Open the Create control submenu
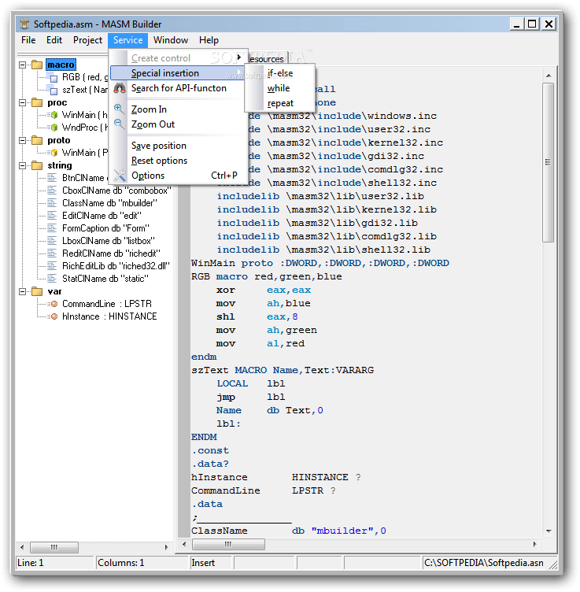Image resolution: width=580 pixels, height=592 pixels. coord(179,58)
